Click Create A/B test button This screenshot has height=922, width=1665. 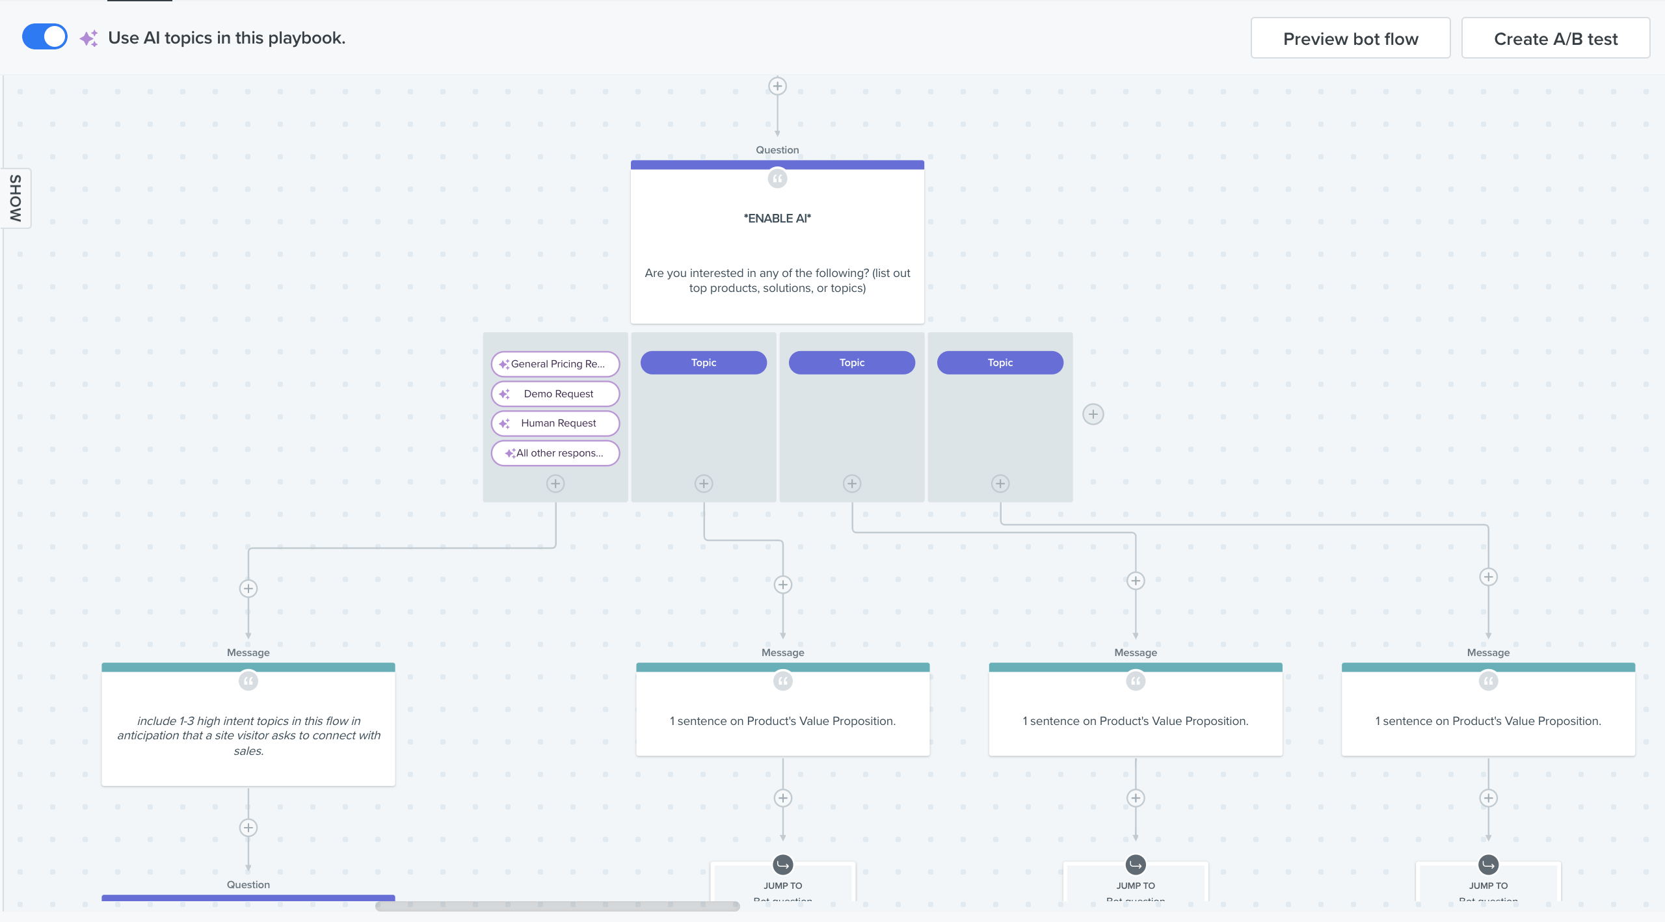pos(1555,38)
